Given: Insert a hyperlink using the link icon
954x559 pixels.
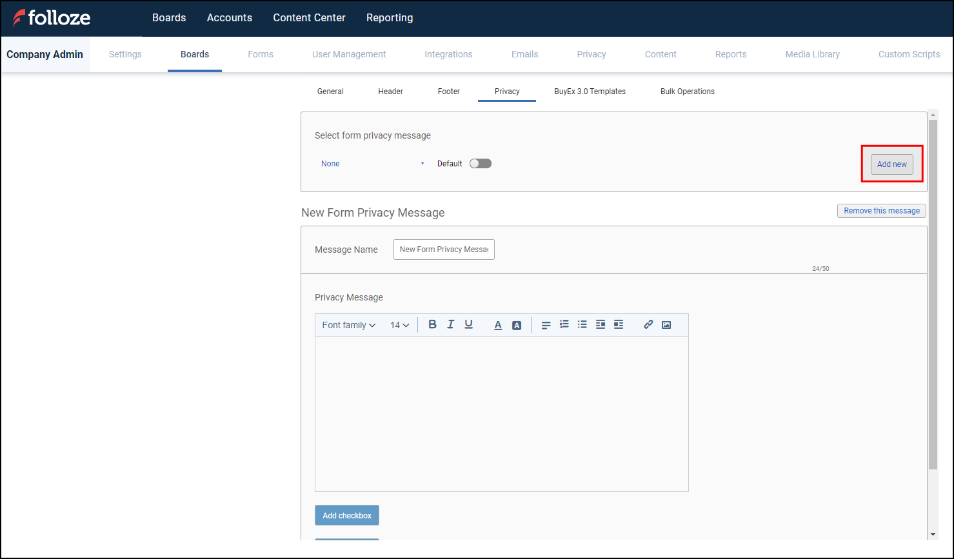Looking at the screenshot, I should coord(648,324).
